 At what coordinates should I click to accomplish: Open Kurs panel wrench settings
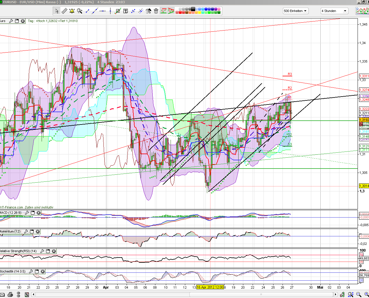(11, 21)
